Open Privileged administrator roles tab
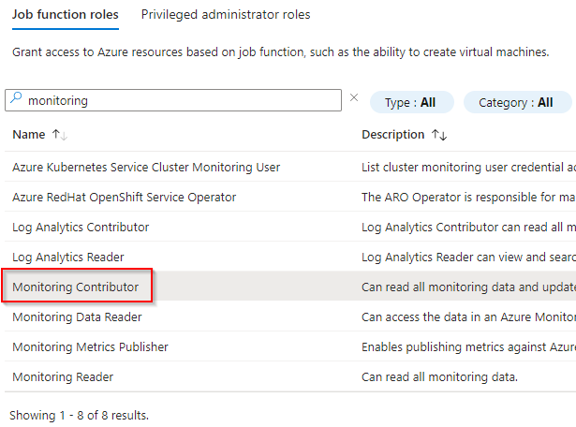The width and height of the screenshot is (576, 427). [x=225, y=15]
